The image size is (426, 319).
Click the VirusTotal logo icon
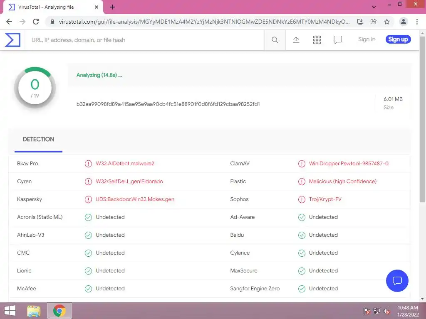click(12, 40)
